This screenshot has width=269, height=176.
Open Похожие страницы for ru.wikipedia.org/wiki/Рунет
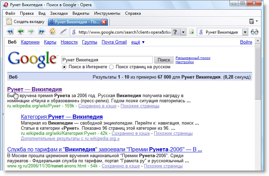(x=140, y=106)
